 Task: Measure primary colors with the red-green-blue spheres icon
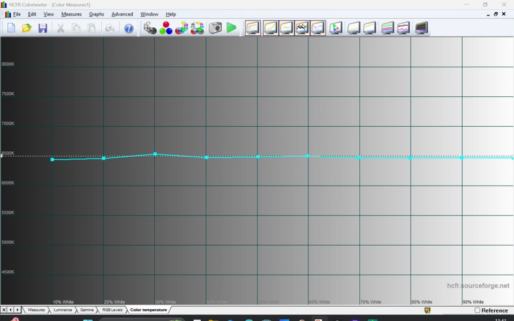coord(166,28)
